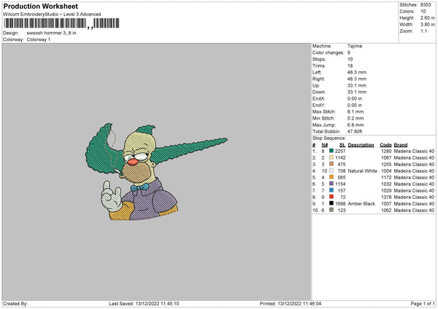This screenshot has width=438, height=309.
Task: Click the Krusty swoosh embroidery design preview
Action: point(156,171)
